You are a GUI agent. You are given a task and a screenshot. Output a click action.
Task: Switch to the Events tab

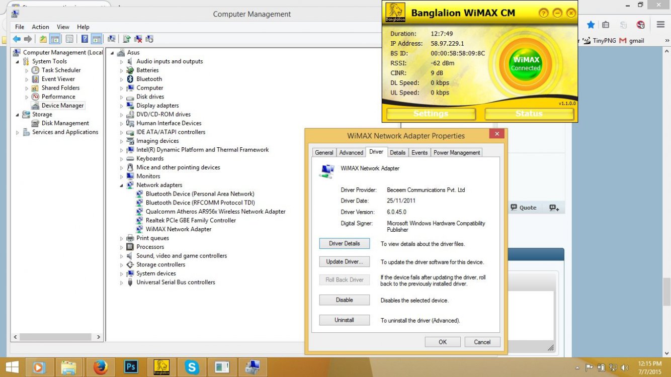click(x=420, y=153)
